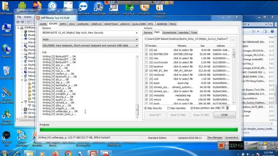Launch the UAT FRP desktop shortcut

point(6,139)
